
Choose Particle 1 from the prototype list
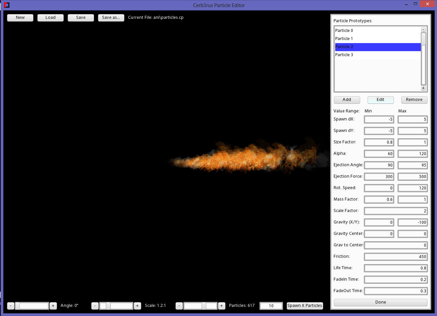pos(377,39)
